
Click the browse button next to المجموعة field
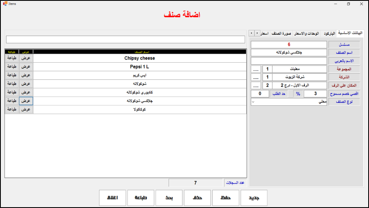(256, 69)
